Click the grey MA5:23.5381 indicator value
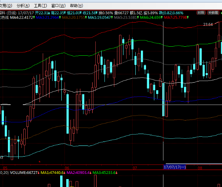This screenshot has width=222, height=187. (125, 17)
